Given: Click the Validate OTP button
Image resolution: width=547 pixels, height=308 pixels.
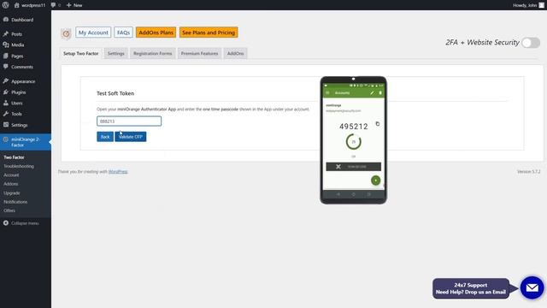Looking at the screenshot, I should (x=131, y=137).
